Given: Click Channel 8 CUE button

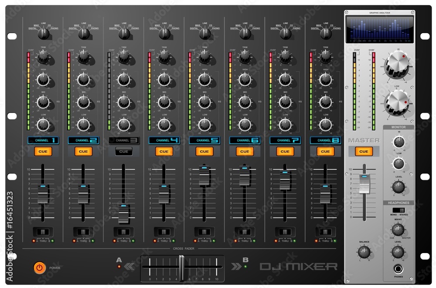Looking at the screenshot, I should pos(325,151).
